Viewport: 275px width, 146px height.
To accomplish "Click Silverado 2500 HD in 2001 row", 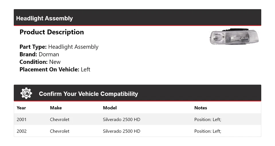I will 121,119.
